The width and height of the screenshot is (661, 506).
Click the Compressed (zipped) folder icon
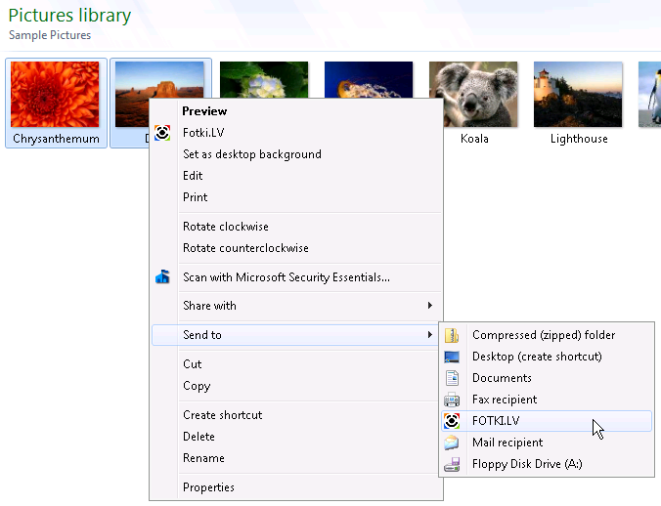pyautogui.click(x=452, y=335)
